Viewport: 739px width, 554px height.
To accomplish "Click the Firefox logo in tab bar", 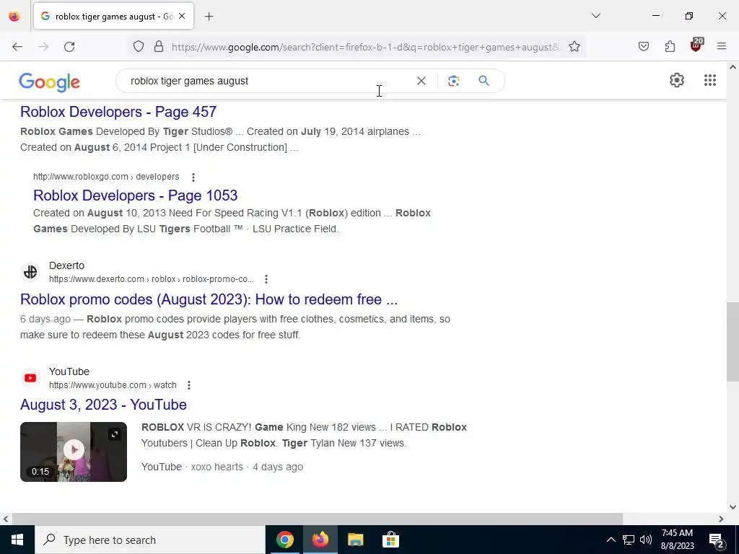I will tap(14, 16).
